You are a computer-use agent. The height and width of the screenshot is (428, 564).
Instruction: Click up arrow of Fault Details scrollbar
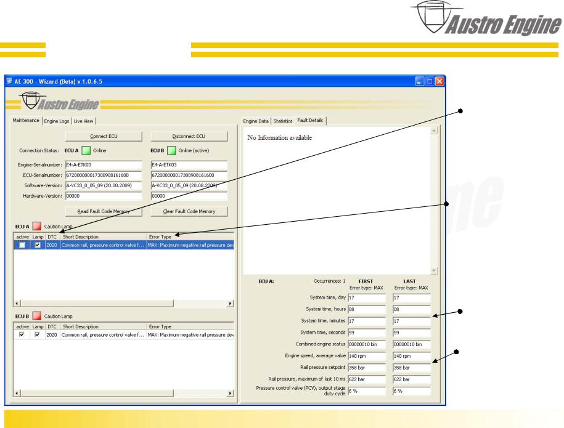pyautogui.click(x=434, y=131)
